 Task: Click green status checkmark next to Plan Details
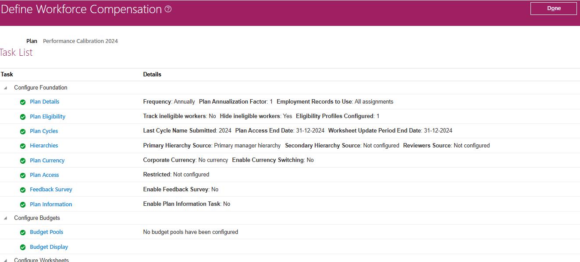click(23, 102)
